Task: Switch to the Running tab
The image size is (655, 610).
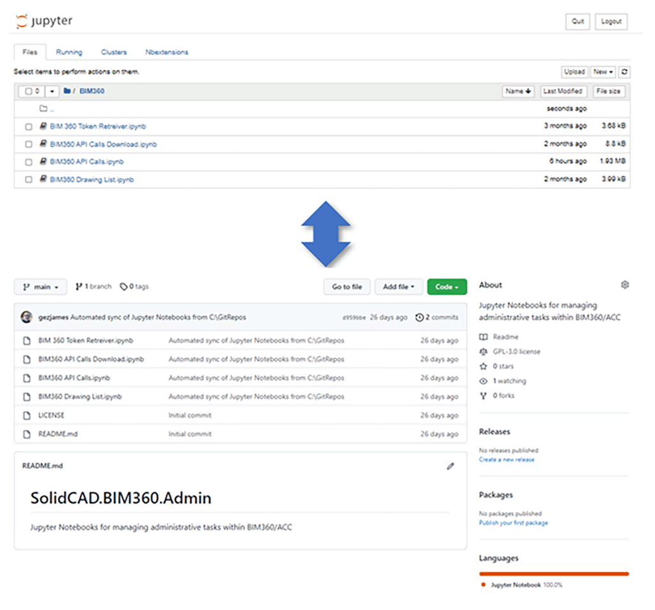Action: [x=68, y=52]
